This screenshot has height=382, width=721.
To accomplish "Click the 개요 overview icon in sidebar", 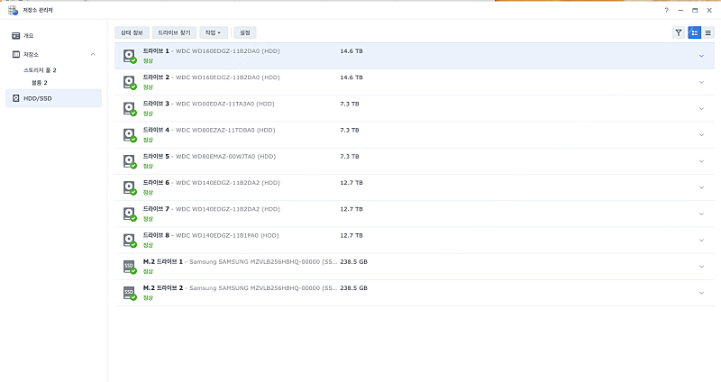I will [16, 36].
